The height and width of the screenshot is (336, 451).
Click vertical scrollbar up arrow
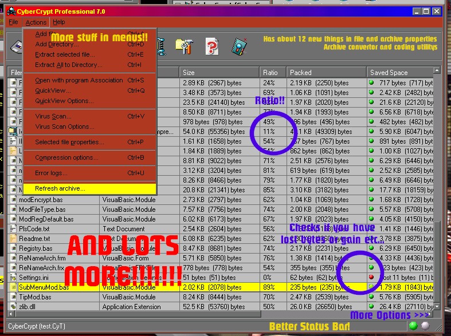coord(437,70)
